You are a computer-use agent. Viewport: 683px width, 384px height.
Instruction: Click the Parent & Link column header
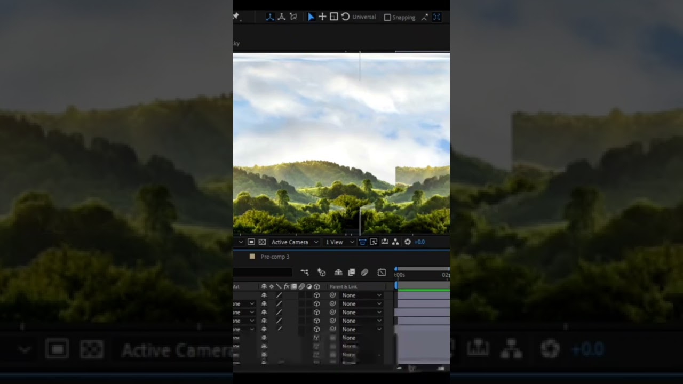point(343,287)
